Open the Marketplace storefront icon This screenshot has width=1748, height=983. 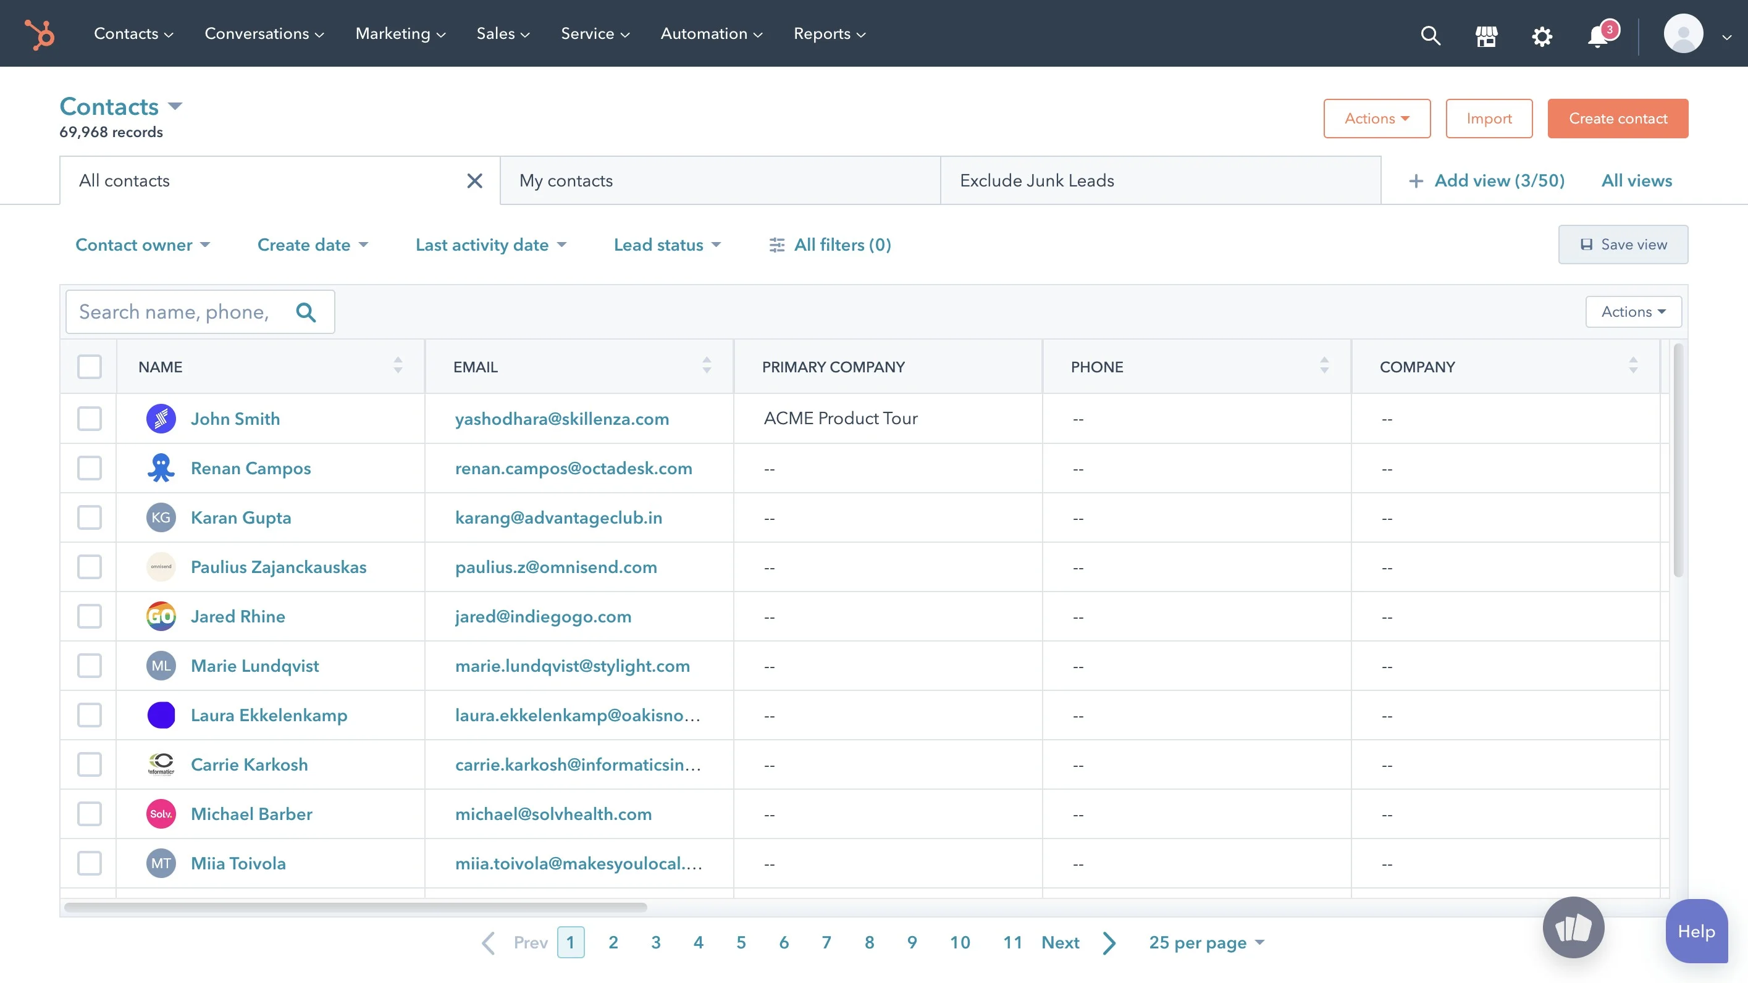click(1486, 35)
